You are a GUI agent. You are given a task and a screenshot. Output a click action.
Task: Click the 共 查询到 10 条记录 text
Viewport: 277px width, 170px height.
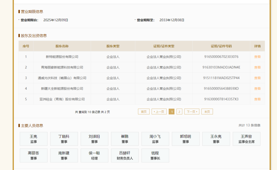click(x=92, y=112)
